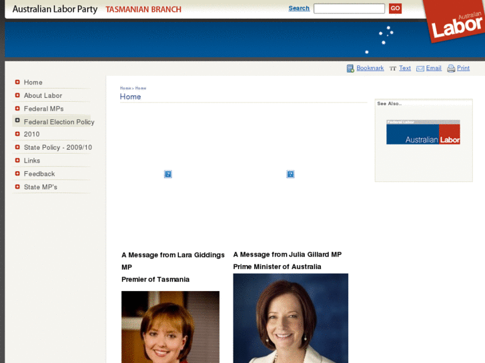
Task: Click the Julia Gillard portrait photo
Action: click(291, 318)
